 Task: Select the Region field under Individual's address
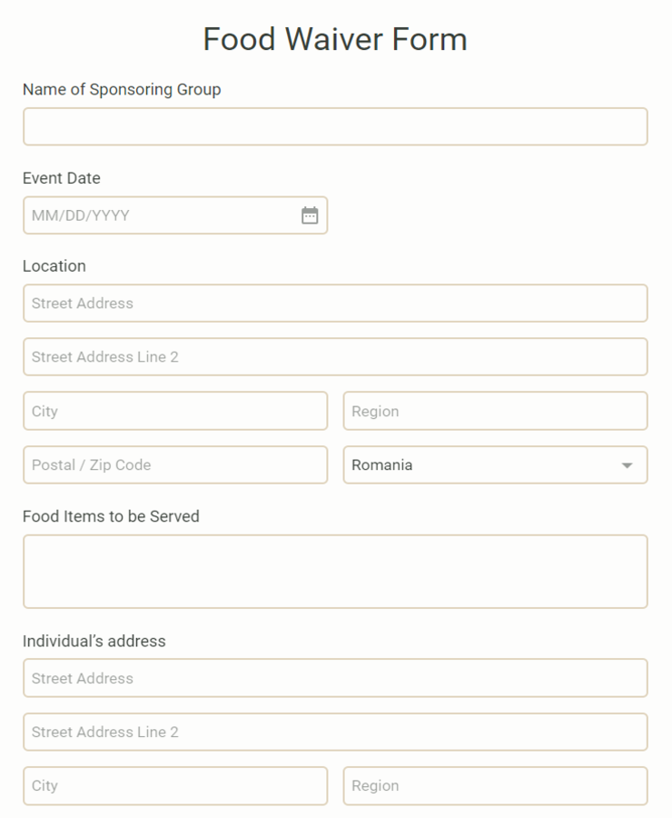tap(495, 785)
